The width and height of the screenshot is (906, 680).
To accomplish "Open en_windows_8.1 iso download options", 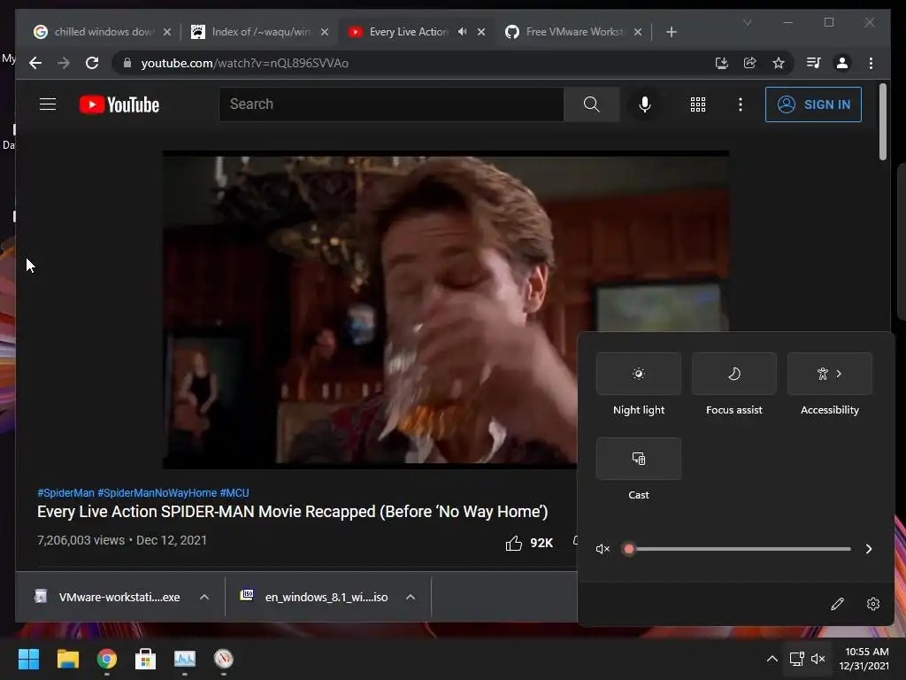I will pos(411,597).
